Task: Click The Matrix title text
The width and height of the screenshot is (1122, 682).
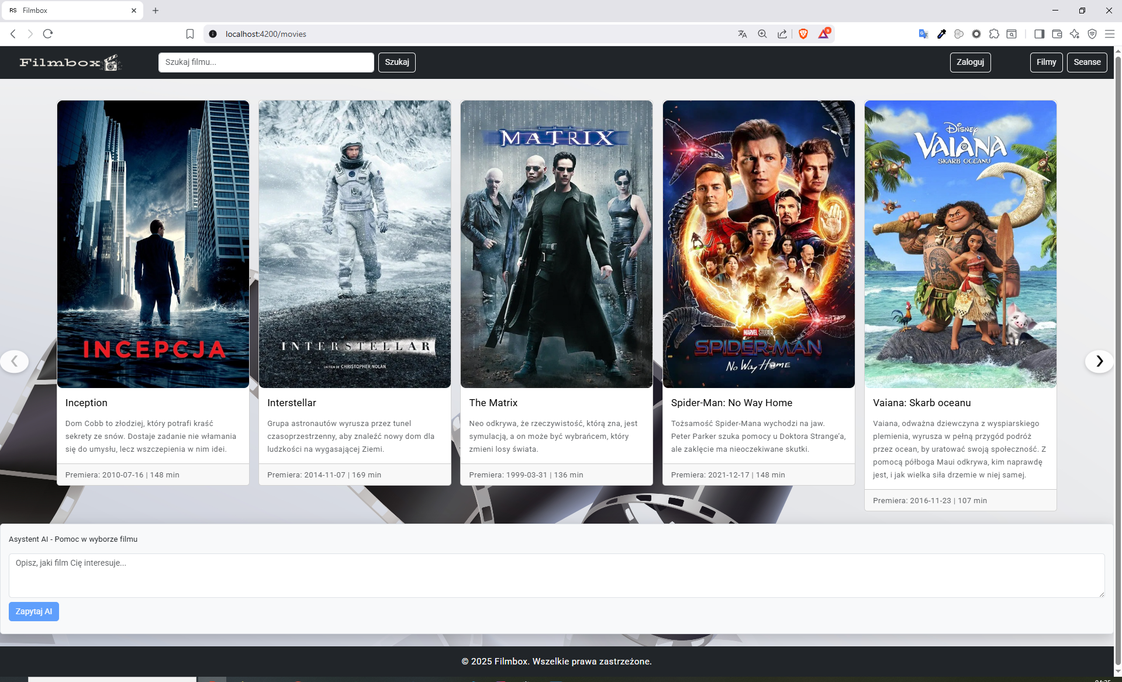Action: point(493,403)
